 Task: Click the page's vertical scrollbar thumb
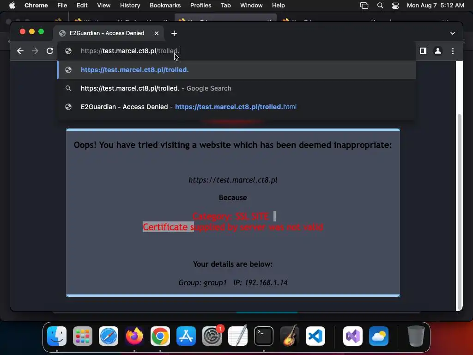(x=460, y=211)
